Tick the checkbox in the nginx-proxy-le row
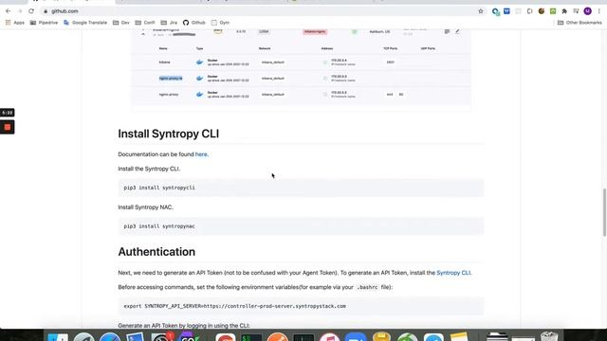The width and height of the screenshot is (607, 341). click(325, 79)
